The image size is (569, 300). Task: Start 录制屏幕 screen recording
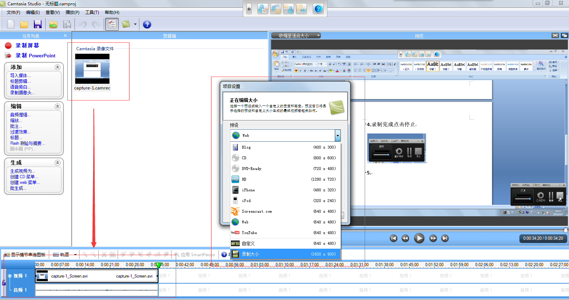(27, 46)
